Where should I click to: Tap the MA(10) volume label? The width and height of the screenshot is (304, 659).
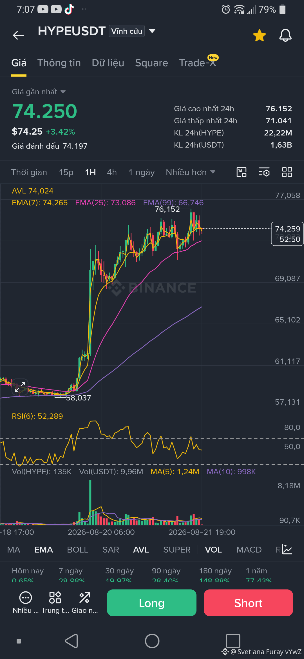click(x=231, y=472)
